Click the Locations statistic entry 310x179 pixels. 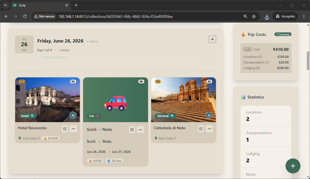click(x=266, y=116)
